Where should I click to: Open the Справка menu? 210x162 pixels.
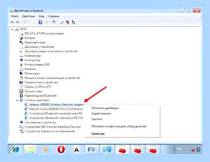click(x=53, y=16)
